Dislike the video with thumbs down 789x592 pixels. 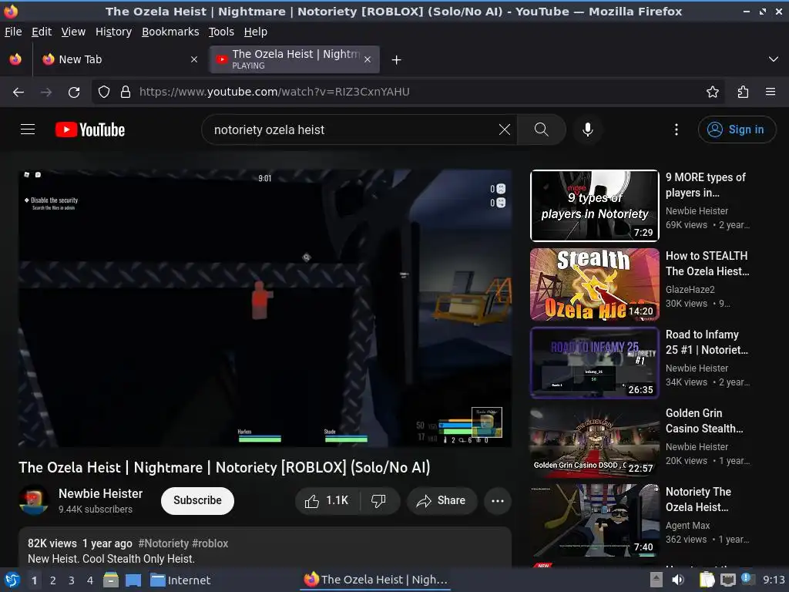pyautogui.click(x=378, y=500)
